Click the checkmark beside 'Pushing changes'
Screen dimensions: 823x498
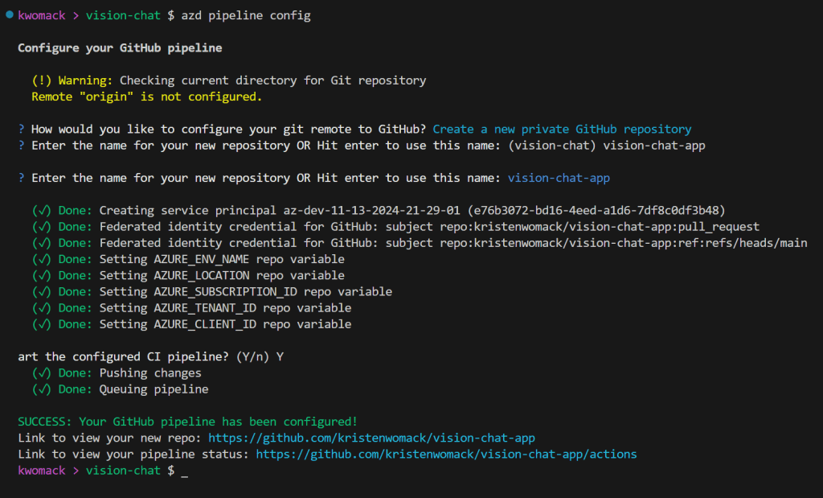[x=42, y=373]
